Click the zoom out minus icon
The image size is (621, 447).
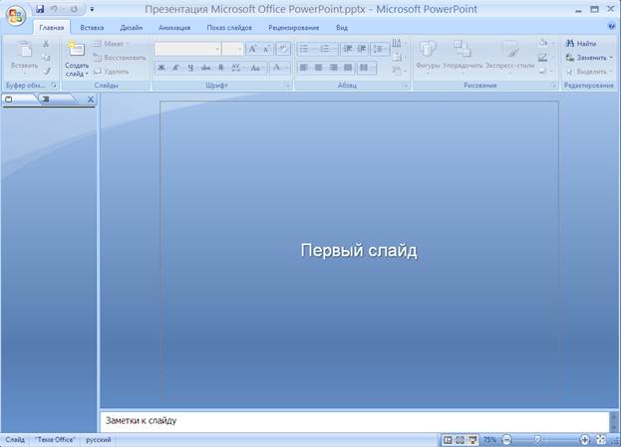[x=507, y=439]
